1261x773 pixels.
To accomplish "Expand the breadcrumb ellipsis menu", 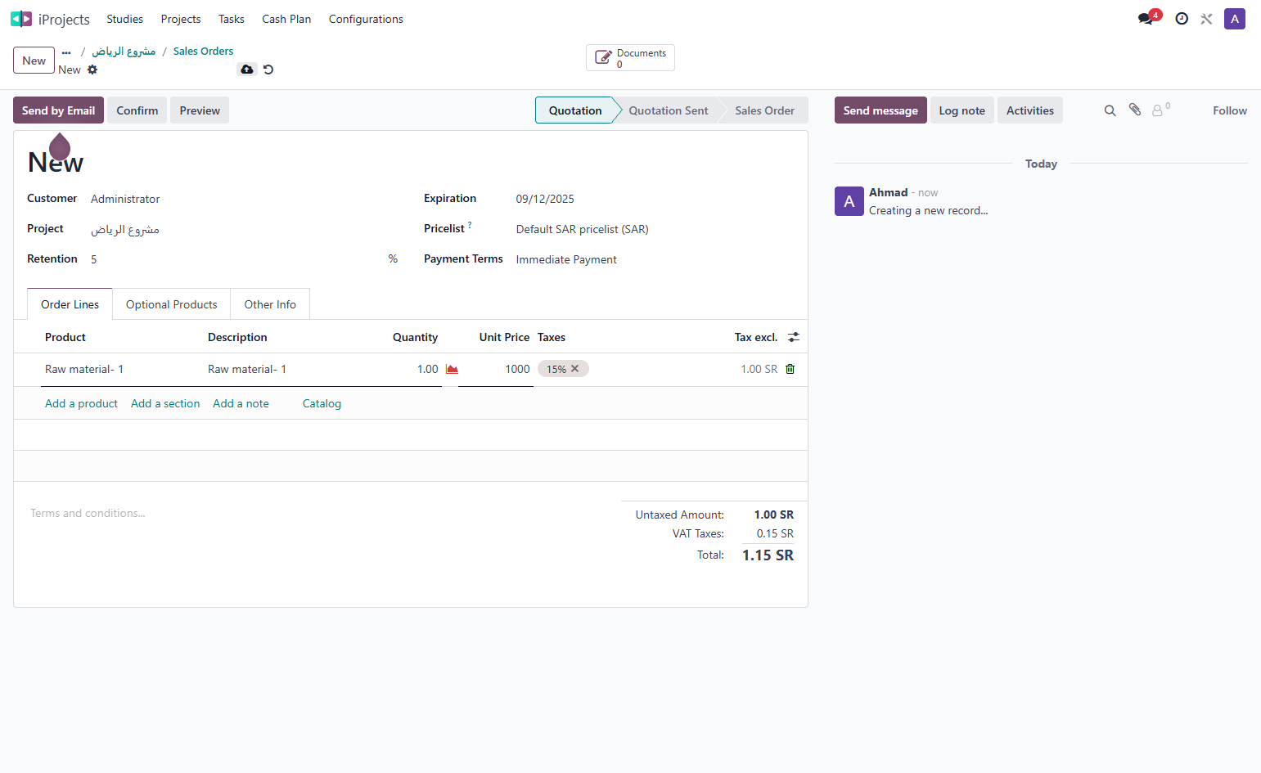I will click(66, 52).
